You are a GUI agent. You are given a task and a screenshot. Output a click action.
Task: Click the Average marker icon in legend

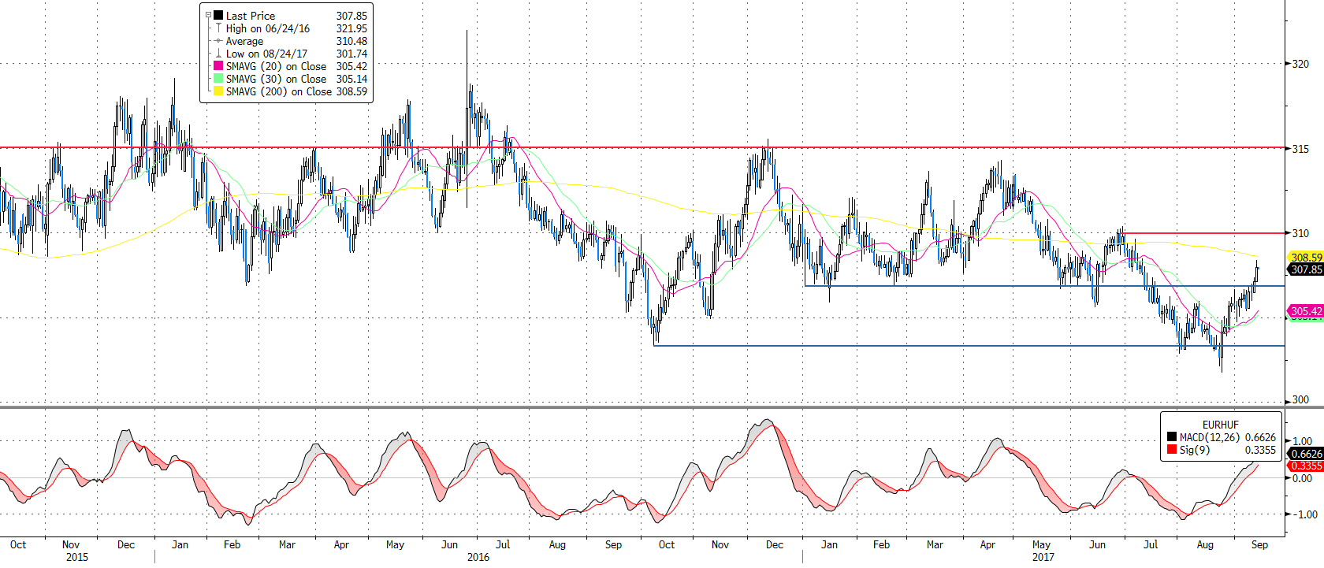point(218,40)
